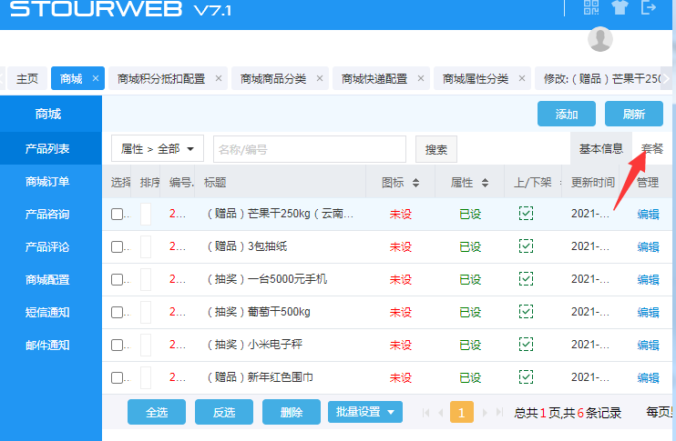This screenshot has width=676, height=441.
Task: Check the box for 芒果干250kg row
Action: tap(117, 215)
